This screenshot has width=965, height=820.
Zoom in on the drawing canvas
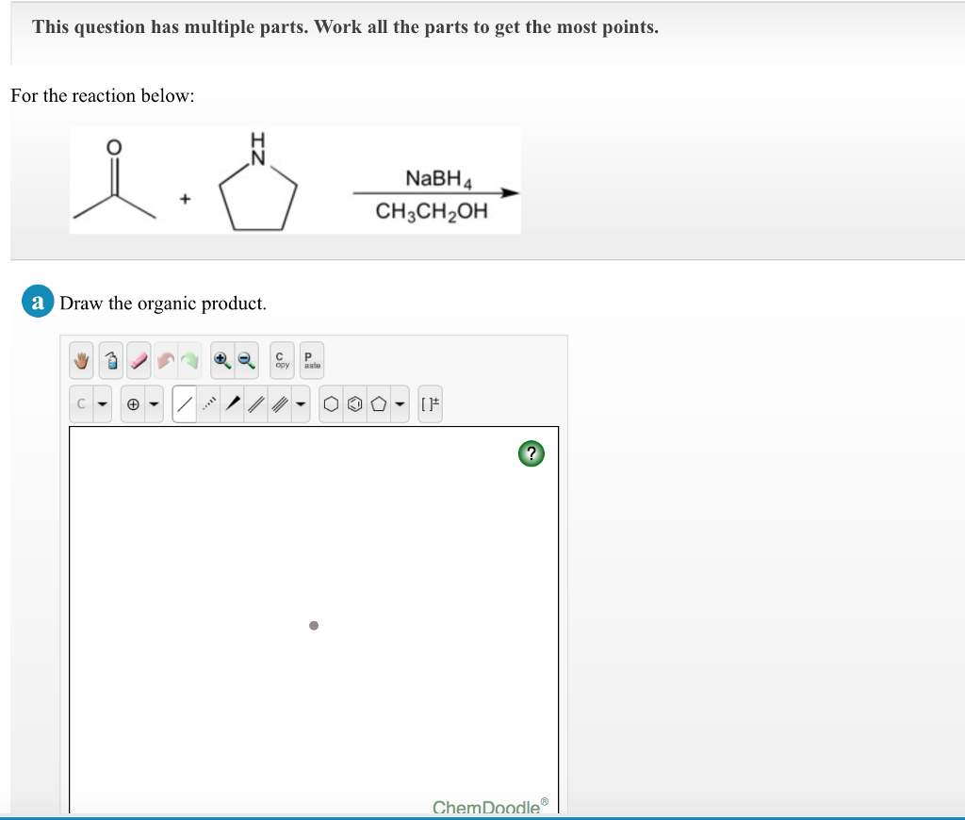point(221,359)
